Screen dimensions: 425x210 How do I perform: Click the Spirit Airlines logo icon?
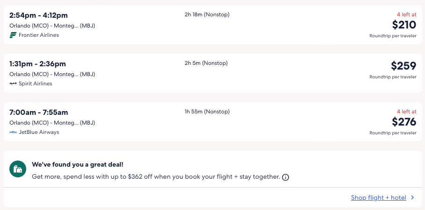[13, 84]
